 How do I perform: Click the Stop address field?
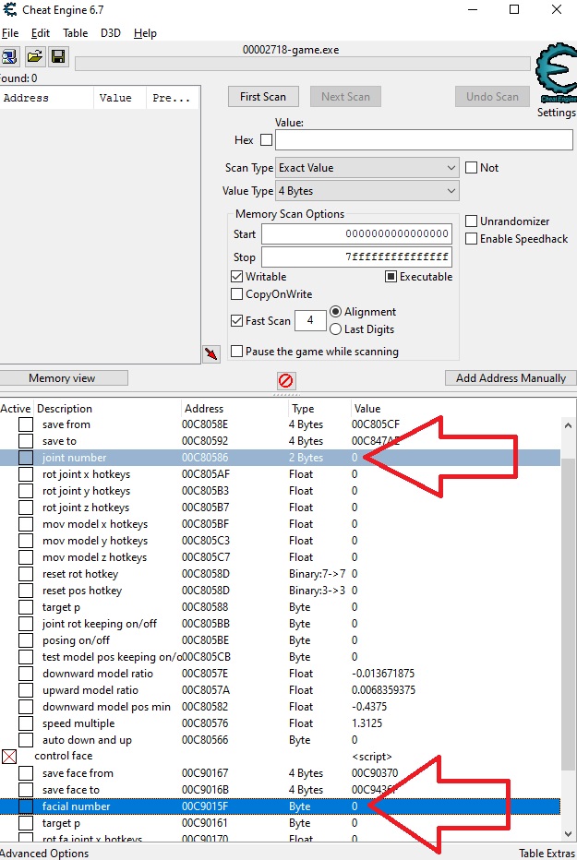coord(356,257)
